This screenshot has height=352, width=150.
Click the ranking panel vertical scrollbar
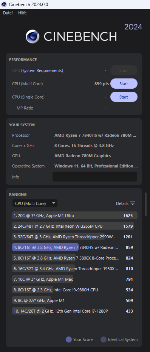coord(146,204)
